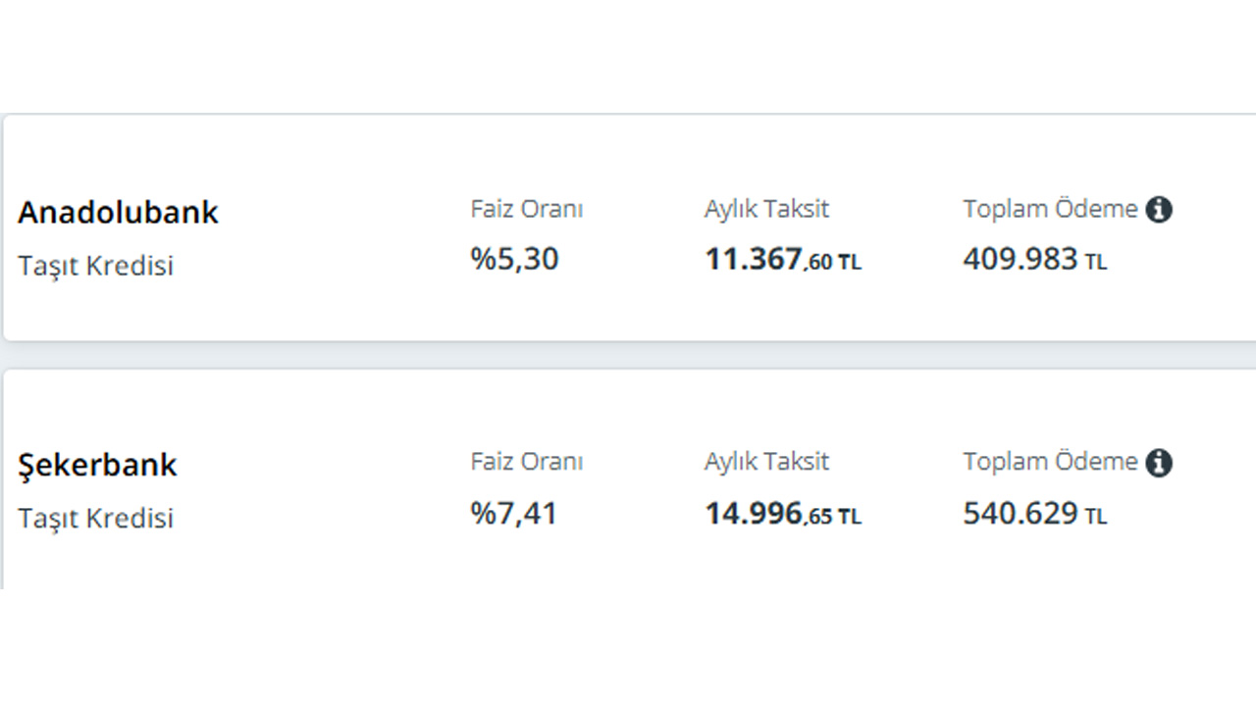This screenshot has width=1256, height=706.
Task: Click Toplam Ödeme label in Şekerbank card
Action: [1050, 461]
